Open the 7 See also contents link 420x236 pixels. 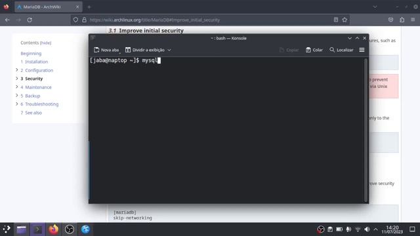[x=31, y=113]
